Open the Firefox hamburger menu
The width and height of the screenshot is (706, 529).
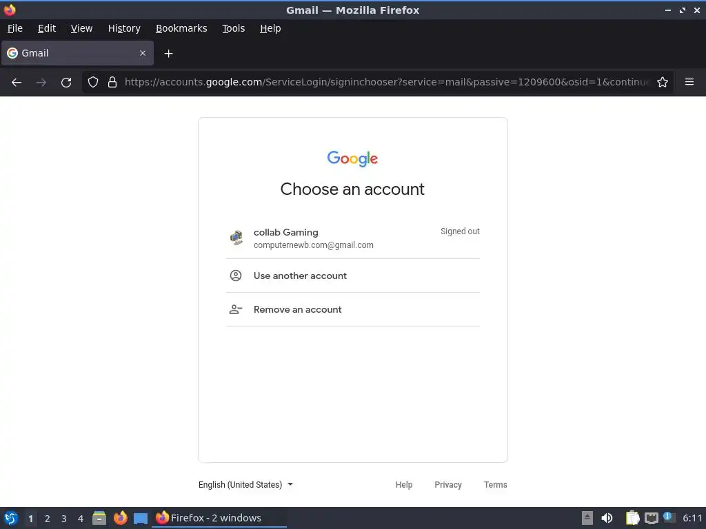click(x=689, y=82)
